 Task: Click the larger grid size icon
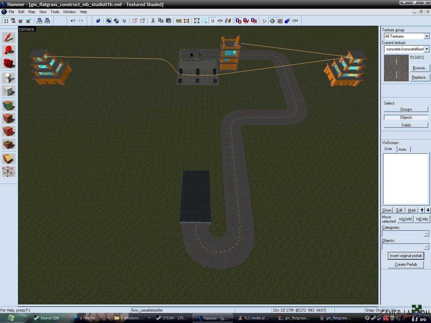(29, 21)
